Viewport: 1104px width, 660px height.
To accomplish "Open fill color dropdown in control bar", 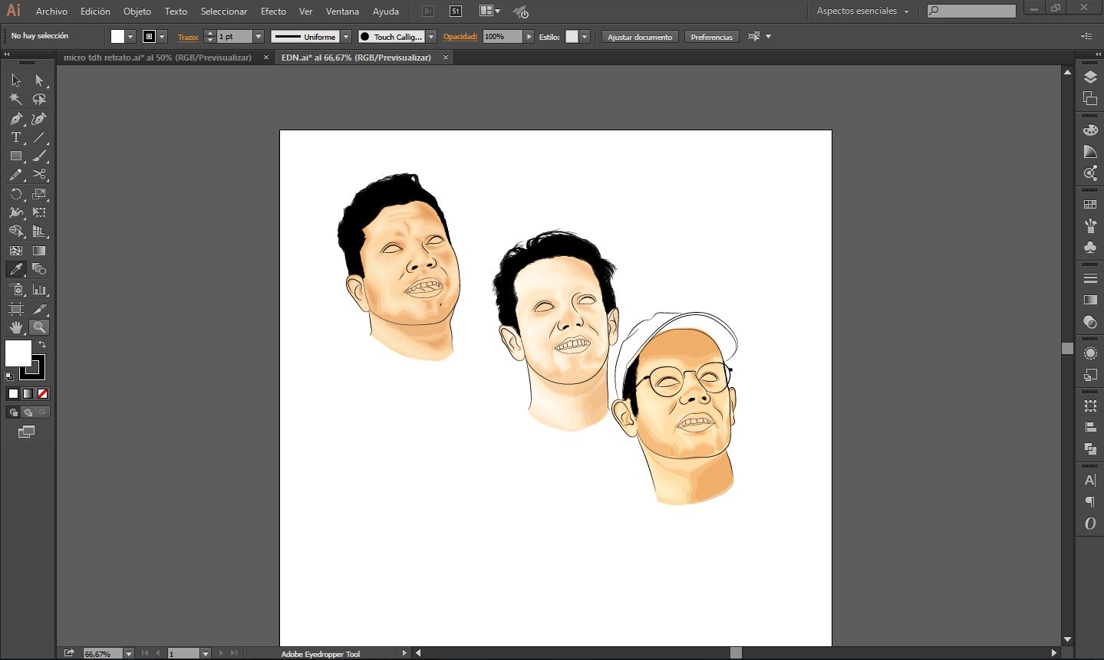I will [130, 37].
